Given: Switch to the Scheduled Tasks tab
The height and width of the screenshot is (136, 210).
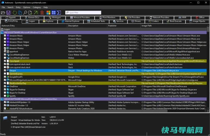Looking at the screenshot, I should pyautogui.click(x=96, y=21).
